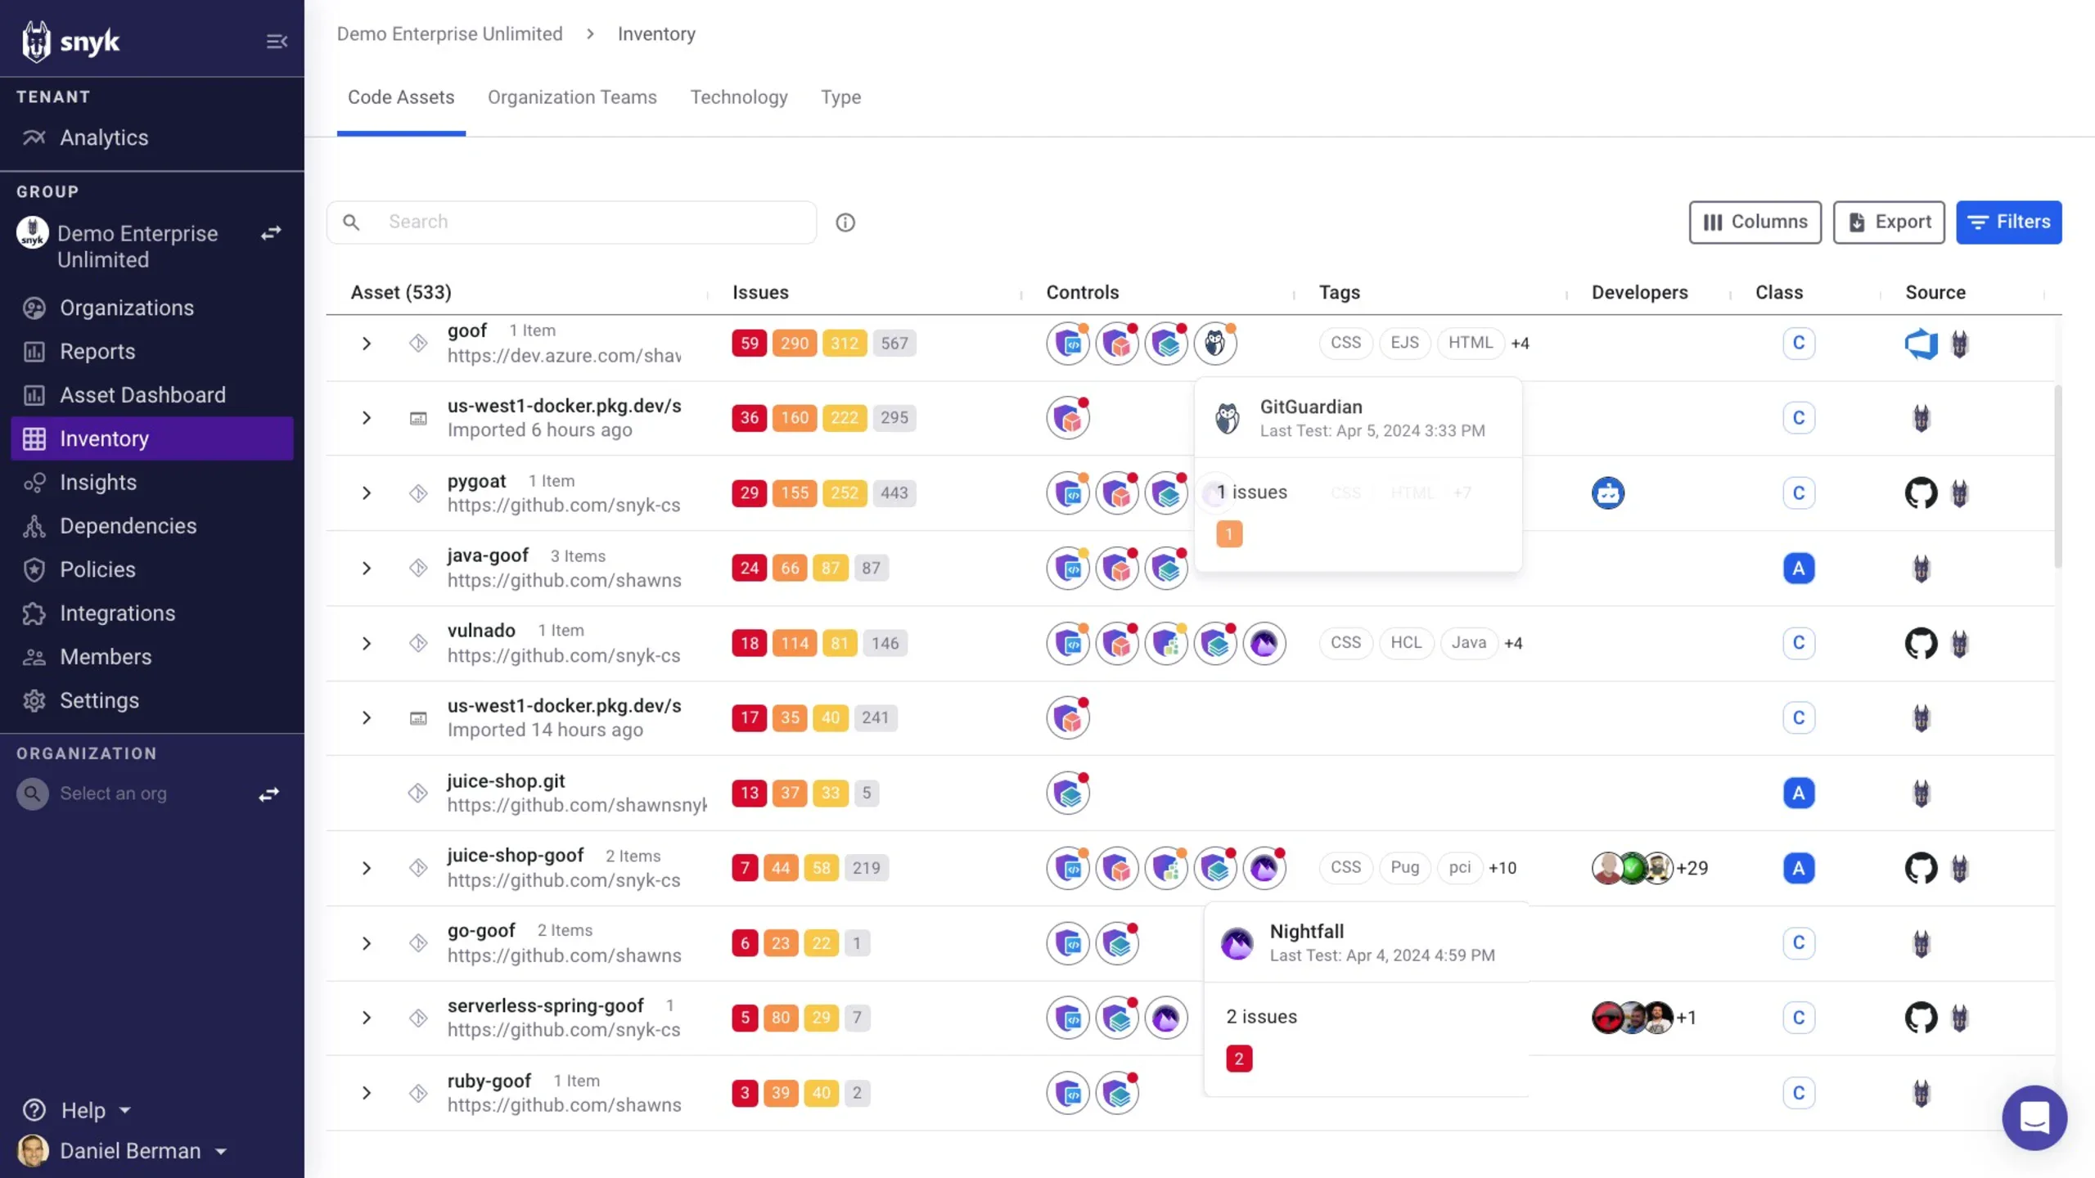Open the Help dropdown
Image resolution: width=2095 pixels, height=1178 pixels.
point(78,1110)
